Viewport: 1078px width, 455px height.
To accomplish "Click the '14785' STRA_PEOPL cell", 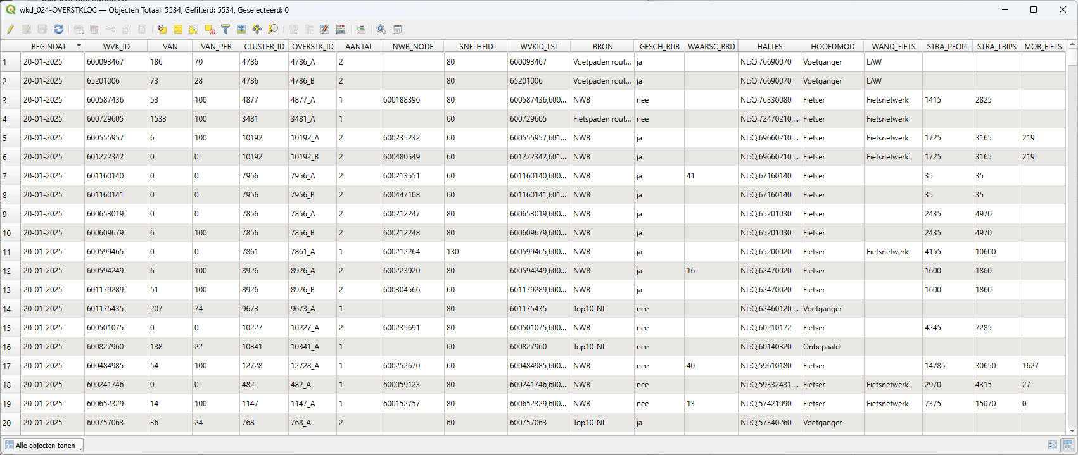I will [948, 366].
